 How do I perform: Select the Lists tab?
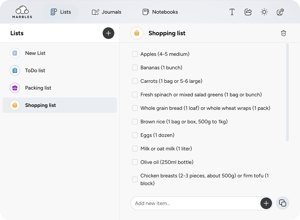click(61, 12)
